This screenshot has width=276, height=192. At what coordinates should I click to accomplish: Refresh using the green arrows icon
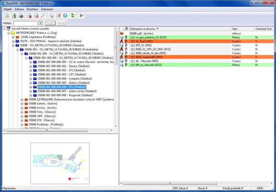tap(72, 16)
